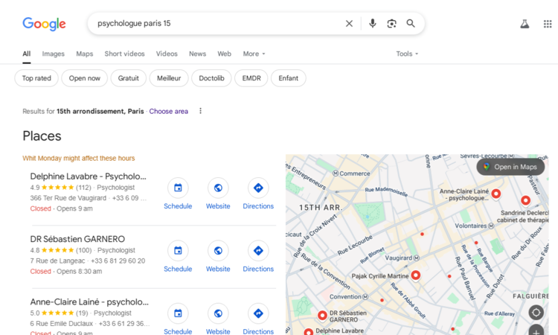The image size is (558, 335).
Task: Expand the More search categories dropdown
Action: 254,54
